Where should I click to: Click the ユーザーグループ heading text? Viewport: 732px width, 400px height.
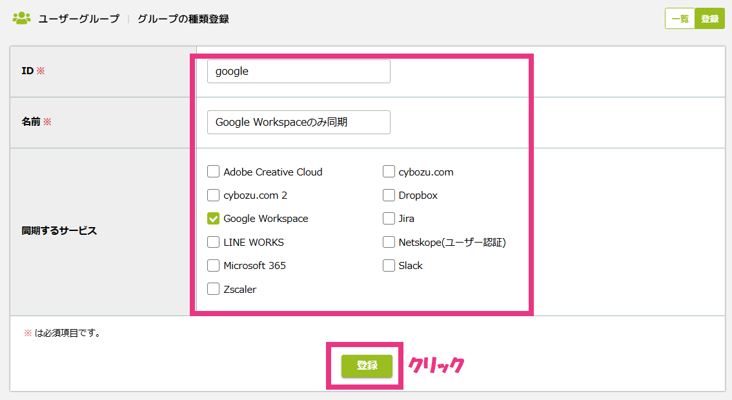pos(79,19)
